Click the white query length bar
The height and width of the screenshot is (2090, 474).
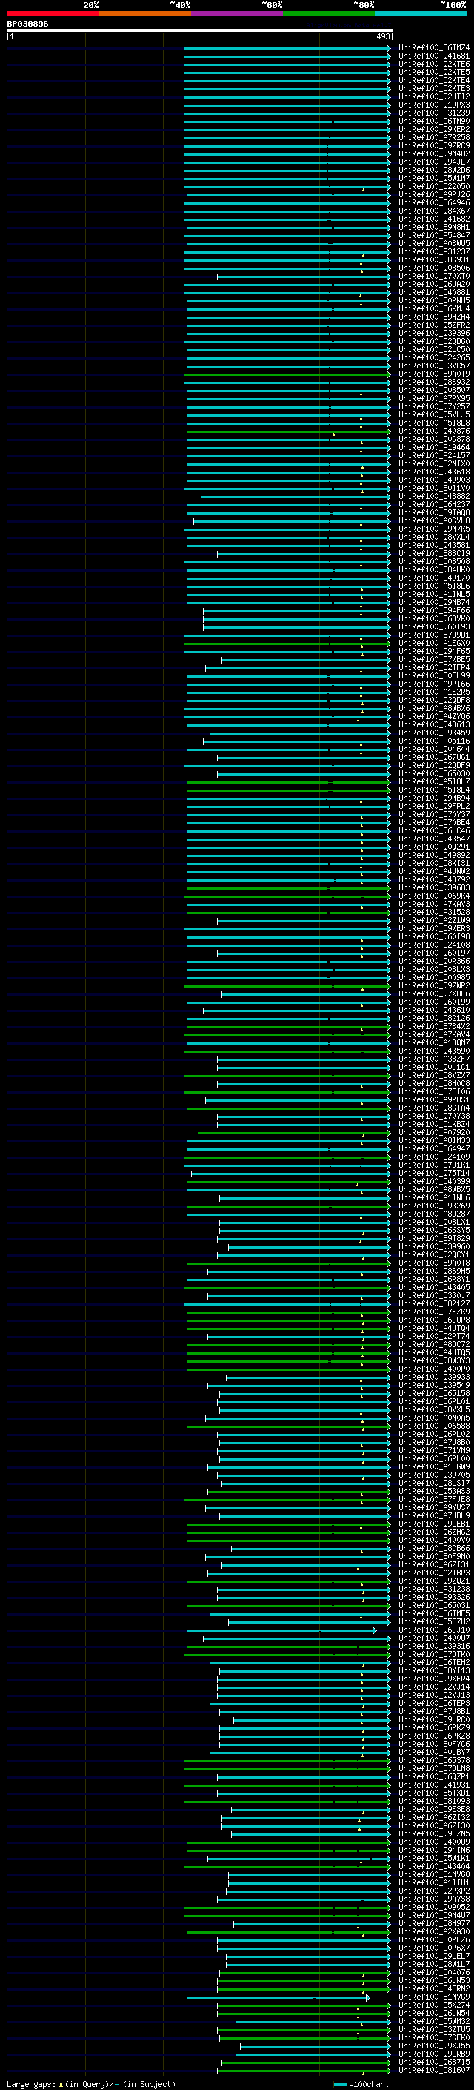coord(200,30)
